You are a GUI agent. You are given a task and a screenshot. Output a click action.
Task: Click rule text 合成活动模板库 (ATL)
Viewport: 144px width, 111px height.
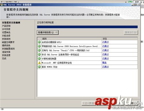tap(52, 42)
